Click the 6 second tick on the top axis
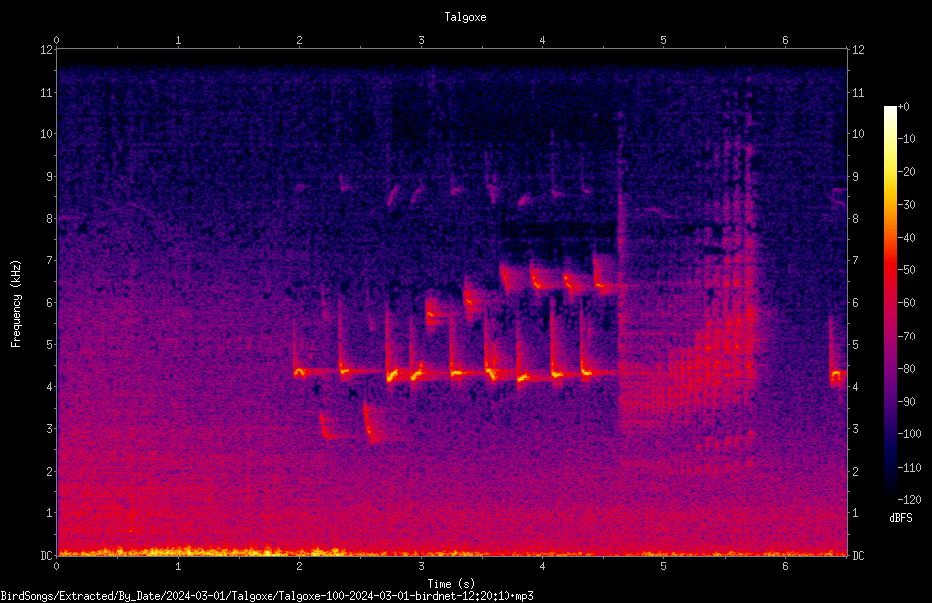This screenshot has width=932, height=603. [x=785, y=40]
